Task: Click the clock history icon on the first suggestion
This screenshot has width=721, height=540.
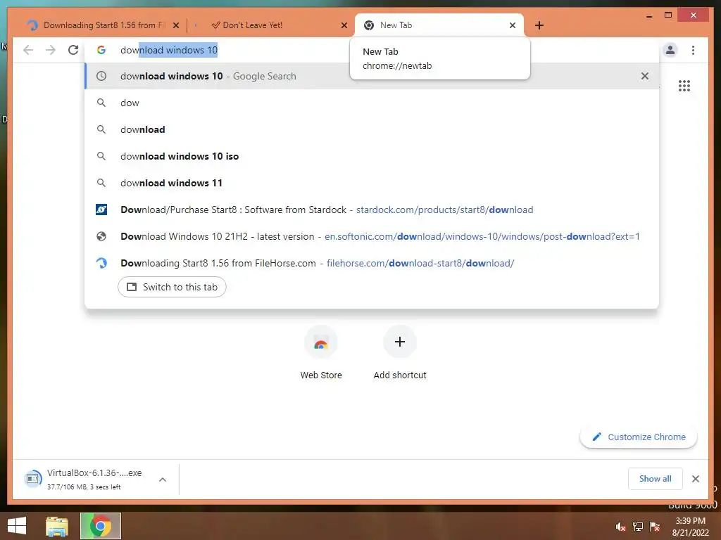Action: 101,76
